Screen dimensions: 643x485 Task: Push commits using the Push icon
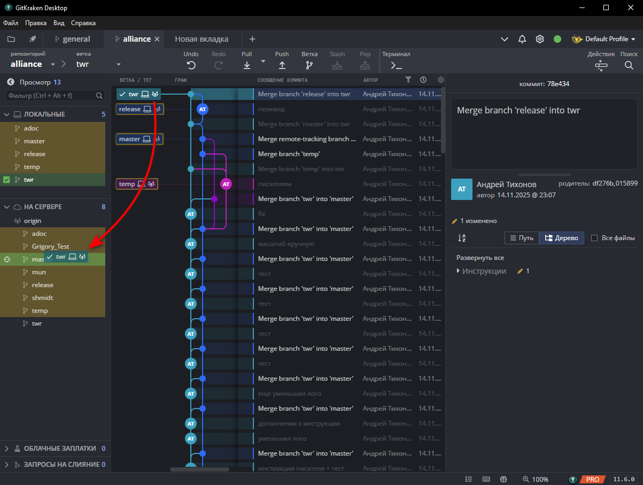click(x=282, y=64)
